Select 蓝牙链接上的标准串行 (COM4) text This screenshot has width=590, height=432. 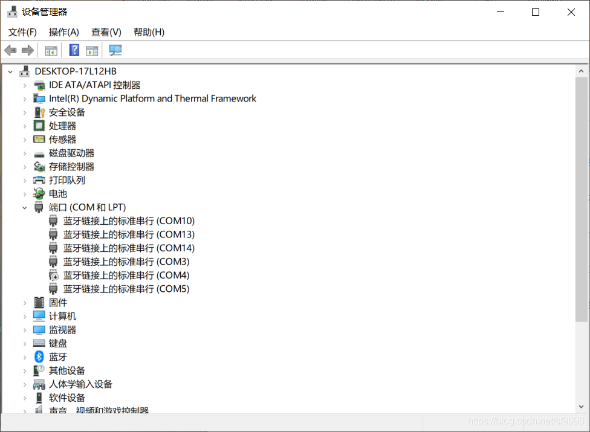126,276
